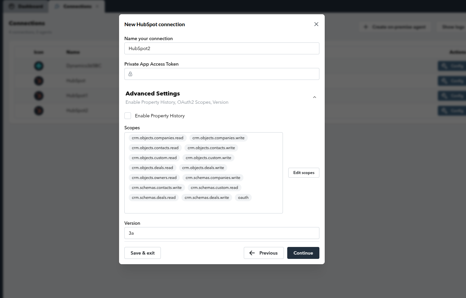The height and width of the screenshot is (298, 466).
Task: Go back with the Previous button
Action: click(x=263, y=253)
